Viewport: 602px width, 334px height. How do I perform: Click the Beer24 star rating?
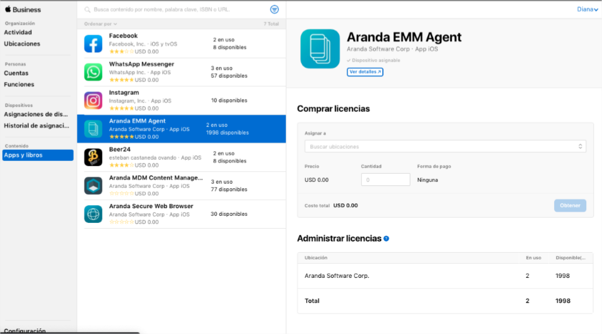(122, 166)
